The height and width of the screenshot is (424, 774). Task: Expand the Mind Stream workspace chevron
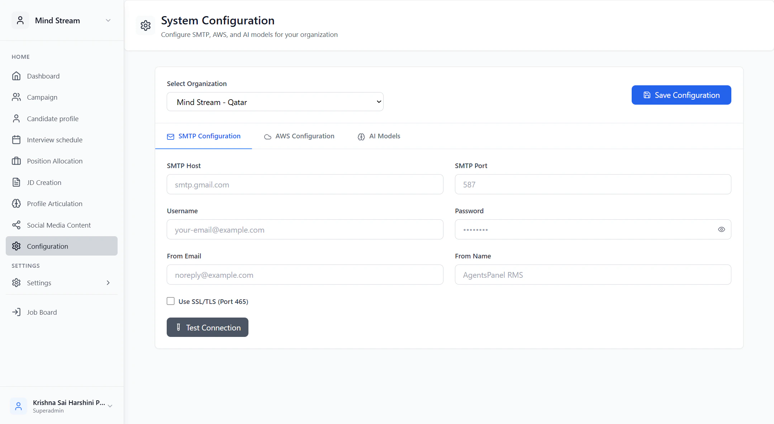[108, 20]
